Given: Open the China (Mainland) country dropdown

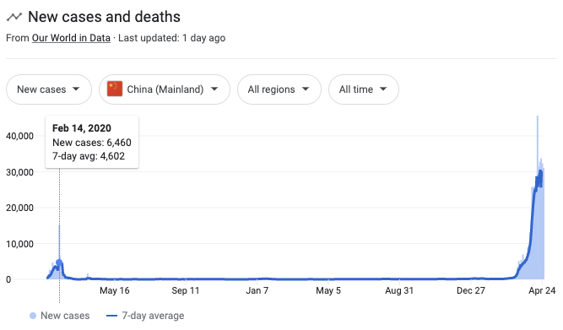Looking at the screenshot, I should tap(165, 89).
